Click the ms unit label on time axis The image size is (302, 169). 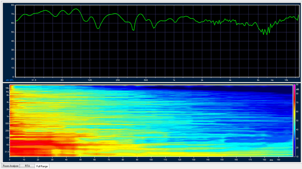click(271, 160)
